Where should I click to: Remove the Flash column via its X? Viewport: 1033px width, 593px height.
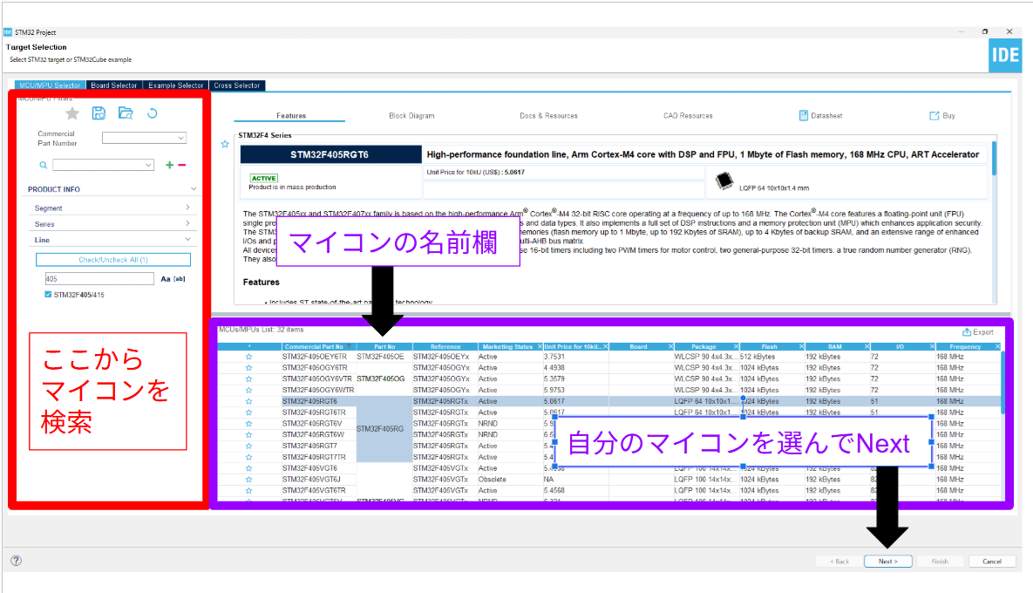(x=801, y=346)
